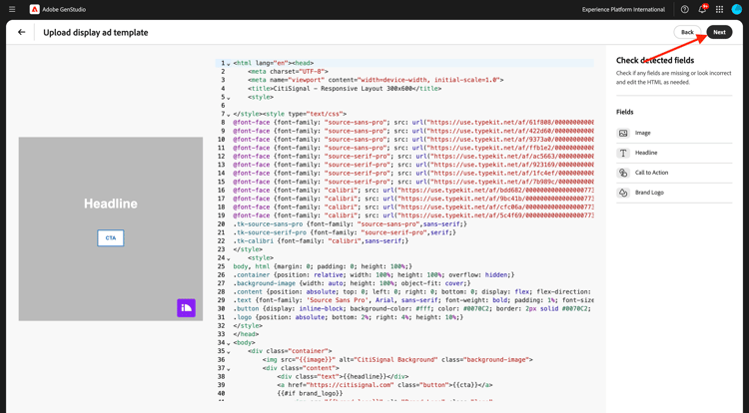Select the Call to Action field icon
The height and width of the screenshot is (413, 749).
pos(623,173)
